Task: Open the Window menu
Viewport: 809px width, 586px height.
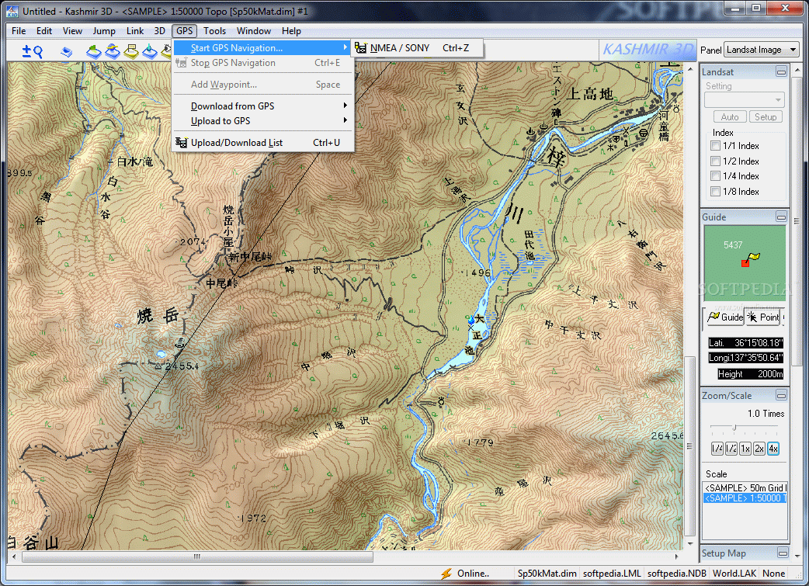Action: point(253,31)
